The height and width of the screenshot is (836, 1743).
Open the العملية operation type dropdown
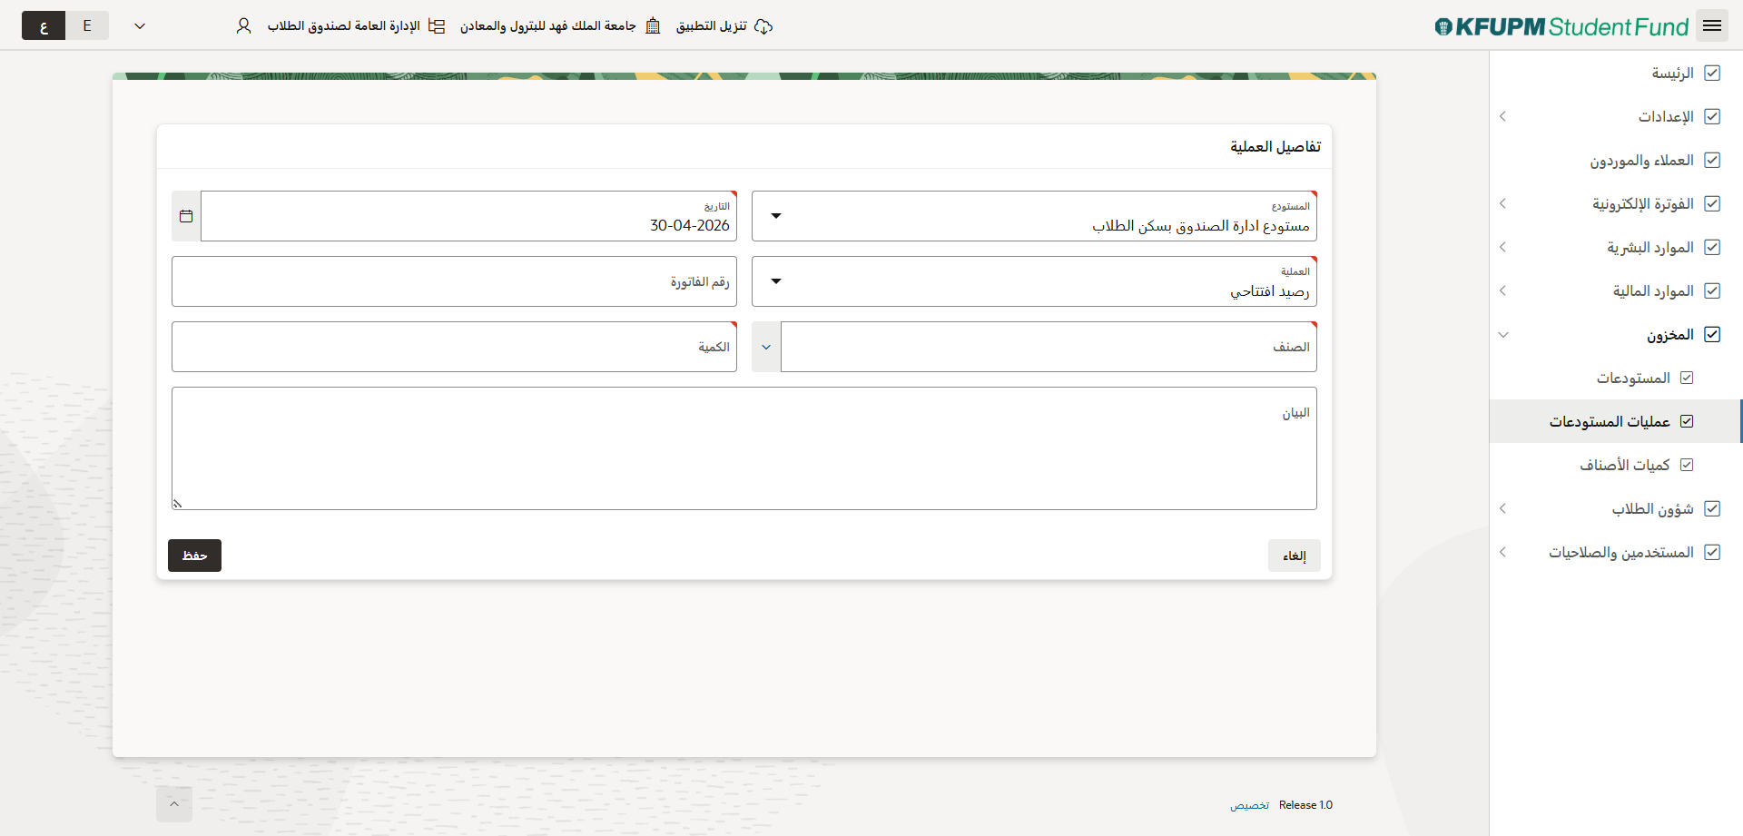pyautogui.click(x=776, y=281)
